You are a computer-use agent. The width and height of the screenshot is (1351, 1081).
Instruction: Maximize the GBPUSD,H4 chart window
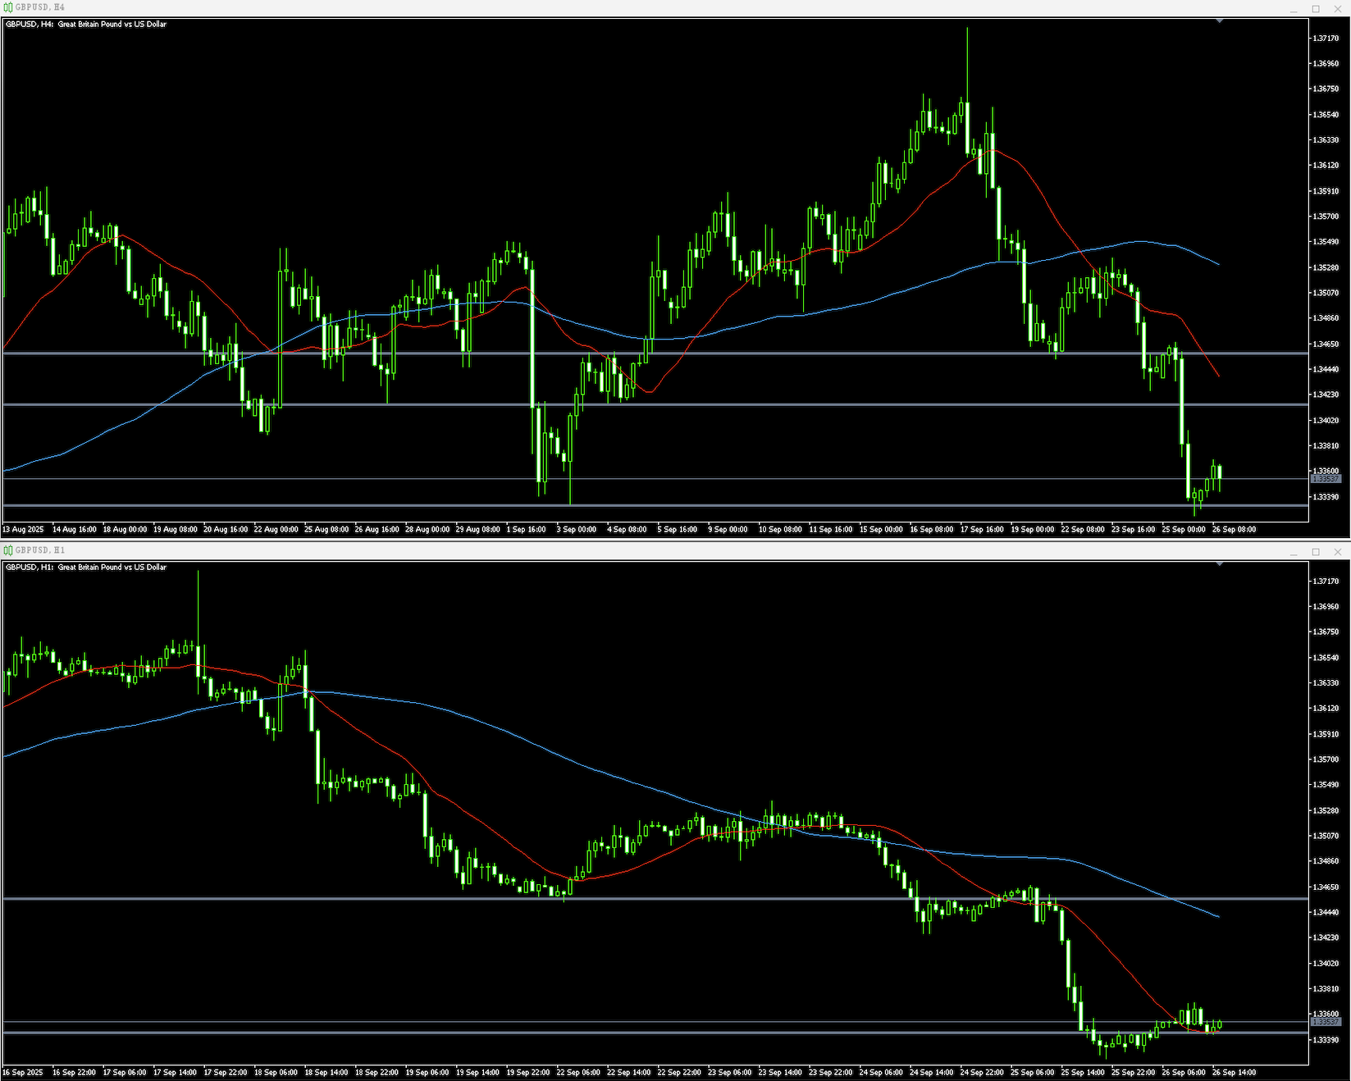point(1316,9)
